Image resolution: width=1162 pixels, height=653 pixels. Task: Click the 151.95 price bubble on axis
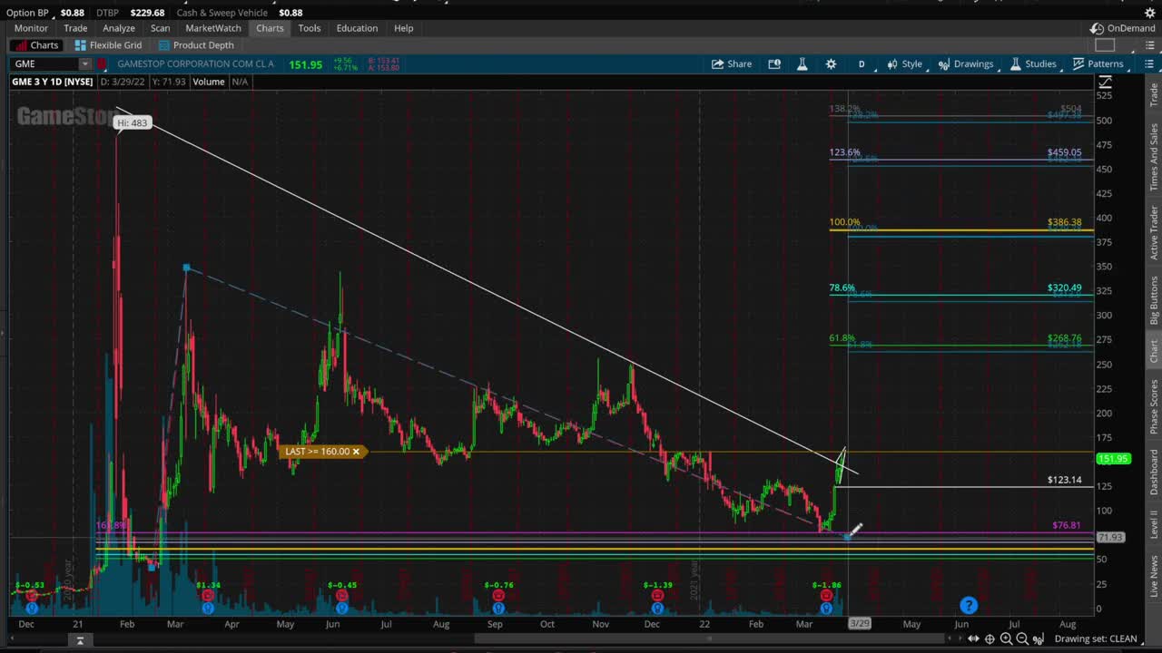point(1113,459)
